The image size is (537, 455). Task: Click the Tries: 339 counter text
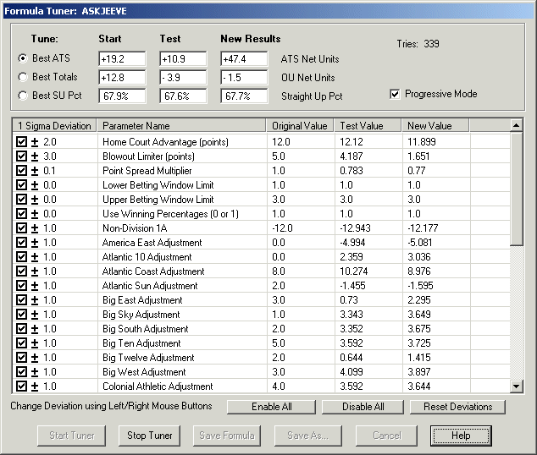[418, 44]
